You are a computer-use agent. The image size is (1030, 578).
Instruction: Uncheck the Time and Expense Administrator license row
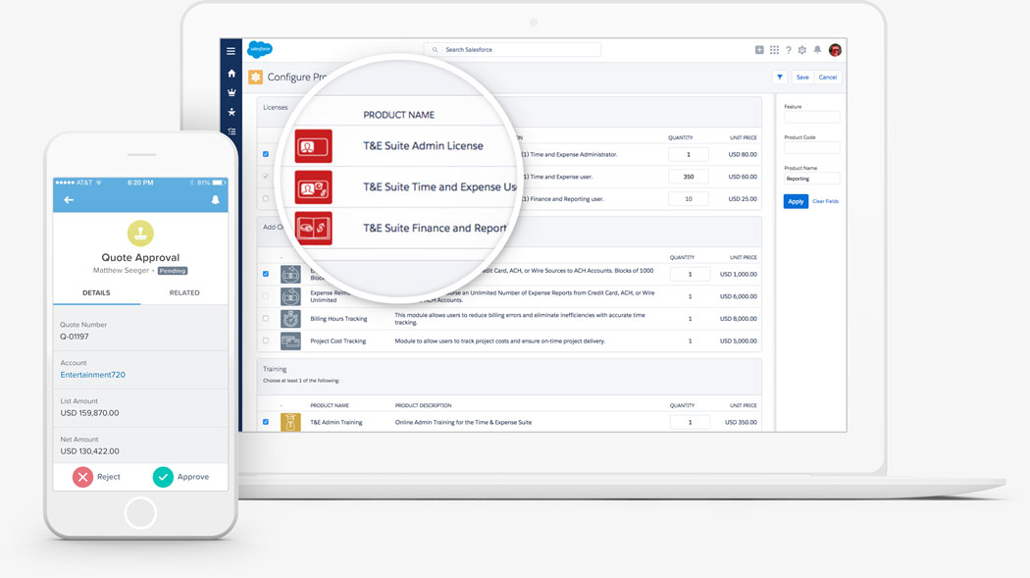(266, 154)
